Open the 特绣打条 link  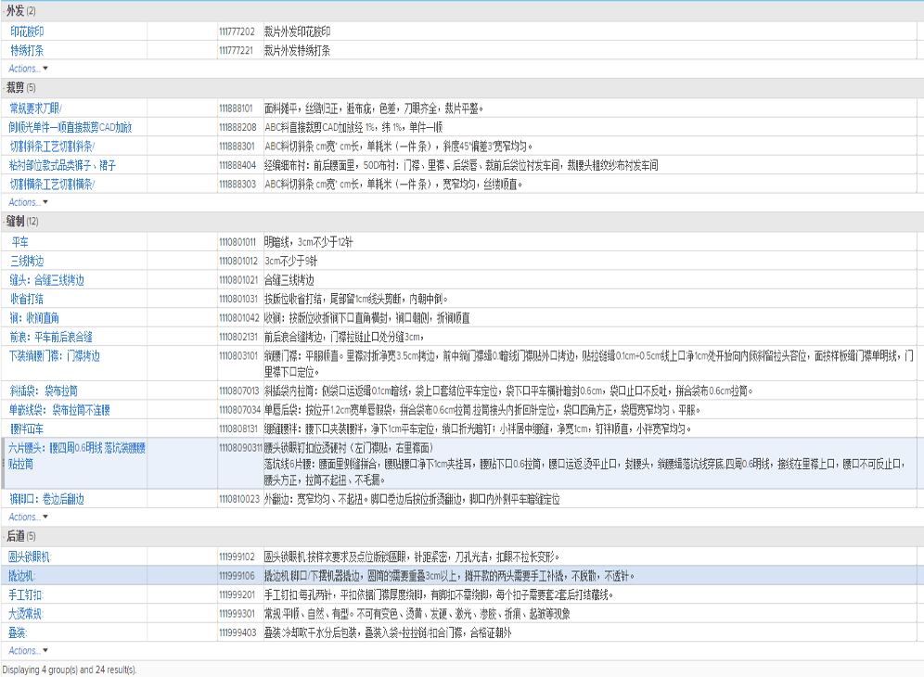27,50
